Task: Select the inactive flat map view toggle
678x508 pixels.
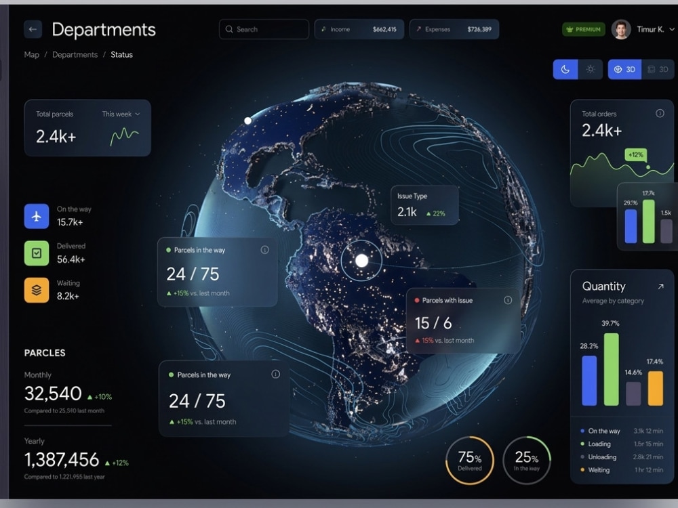Action: pyautogui.click(x=658, y=69)
